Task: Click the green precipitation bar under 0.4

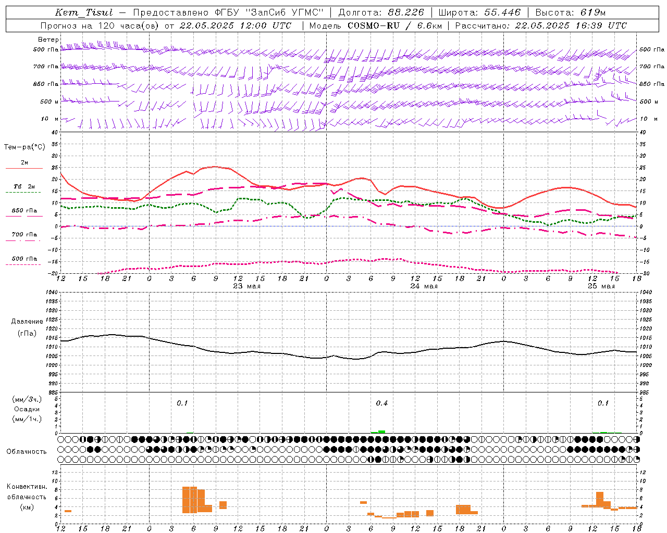Action: tap(381, 432)
